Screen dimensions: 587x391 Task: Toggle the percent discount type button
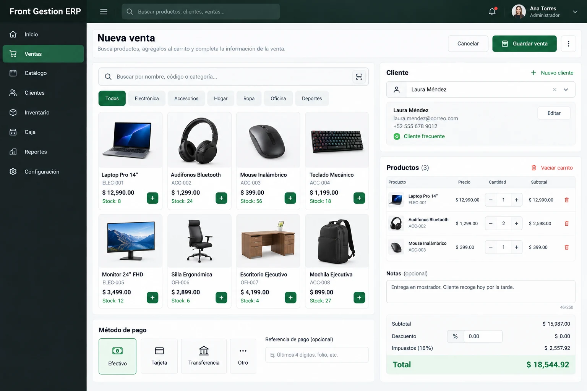pyautogui.click(x=455, y=336)
